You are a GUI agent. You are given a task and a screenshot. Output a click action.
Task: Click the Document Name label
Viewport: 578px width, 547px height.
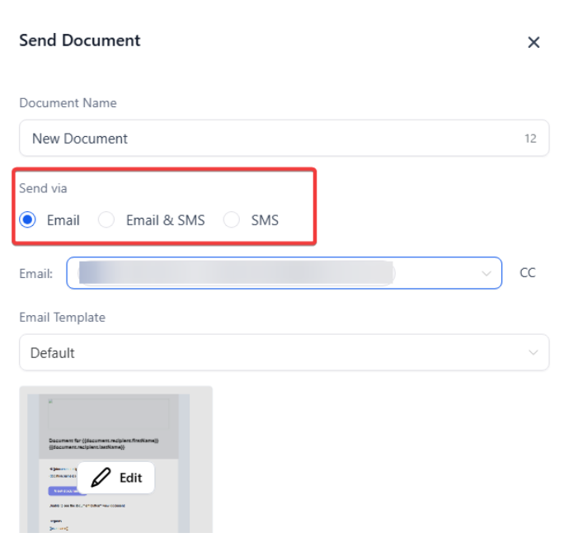(x=68, y=103)
